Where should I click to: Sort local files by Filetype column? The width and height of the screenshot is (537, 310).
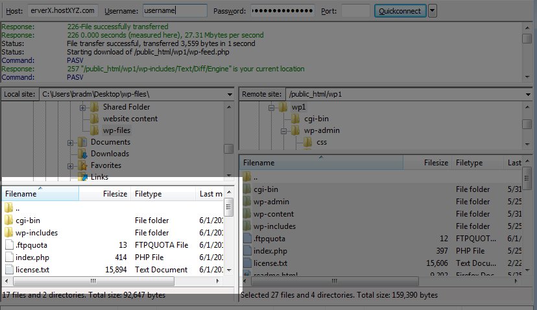(x=163, y=193)
